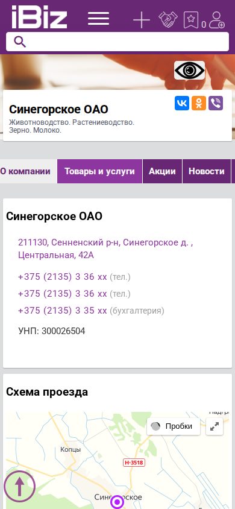This screenshot has width=235, height=509.
Task: Share via the VK icon
Action: tap(182, 103)
